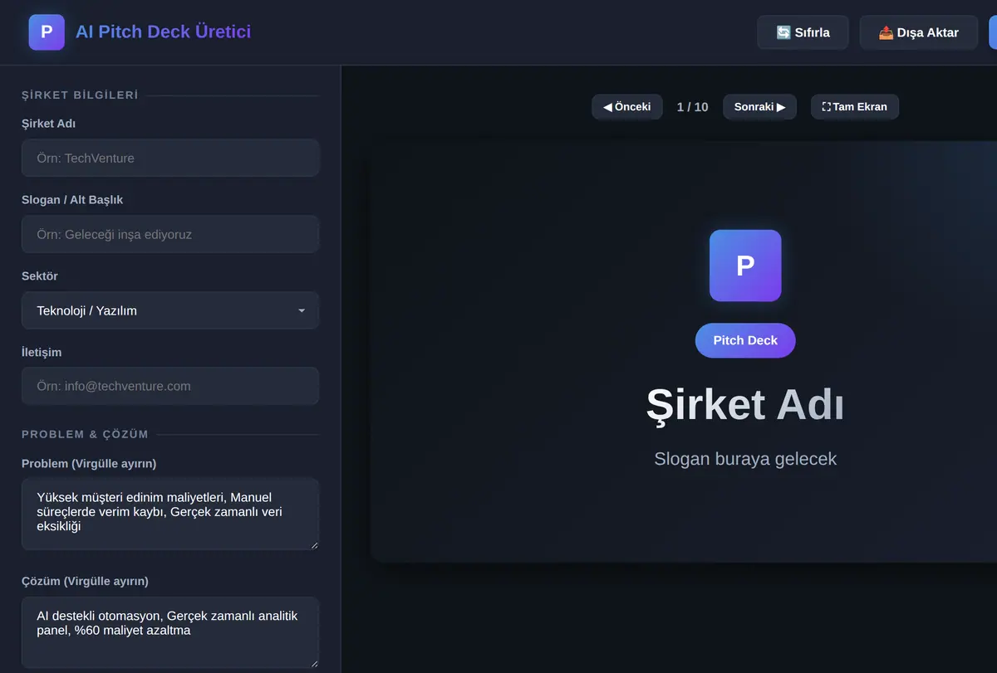Viewport: 997px width, 673px height.
Task: Click the PROBLEM & ÇÖZÜM section header
Action: point(85,434)
